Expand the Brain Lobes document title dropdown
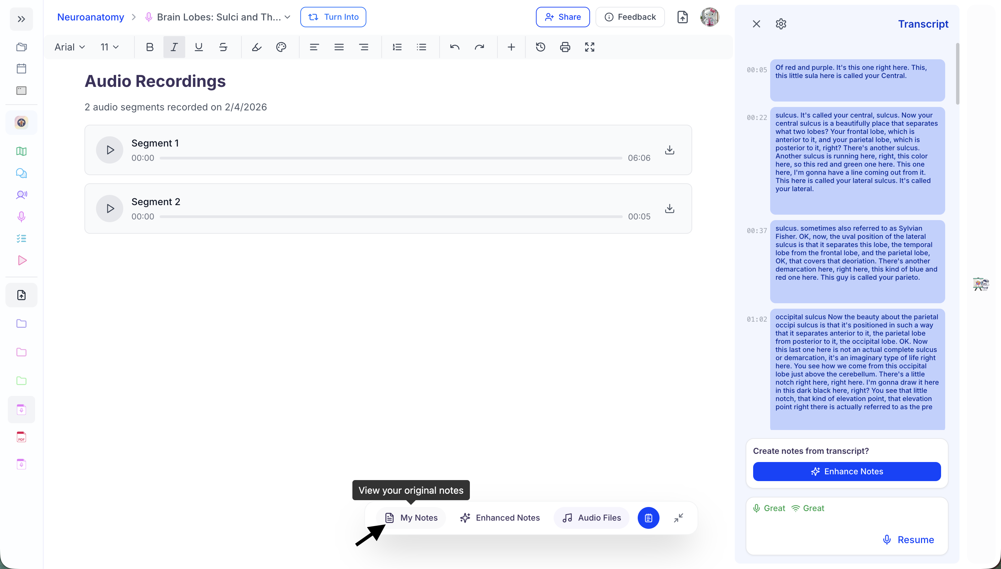1001x569 pixels. (x=287, y=17)
